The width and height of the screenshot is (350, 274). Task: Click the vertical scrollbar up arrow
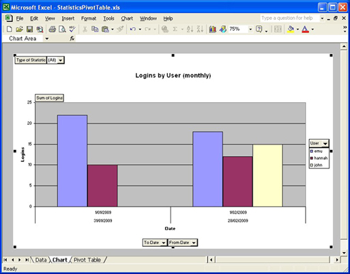point(343,46)
